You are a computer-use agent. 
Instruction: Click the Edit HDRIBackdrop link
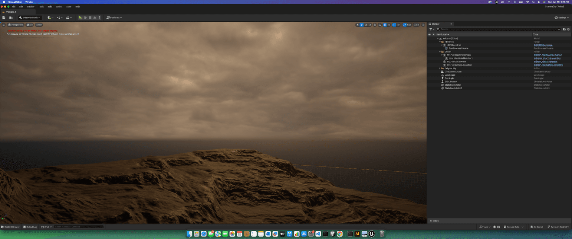pos(543,45)
